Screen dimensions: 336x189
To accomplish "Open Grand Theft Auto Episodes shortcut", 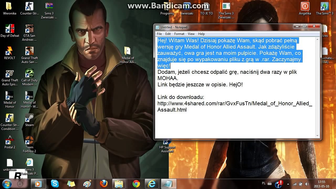I will coord(10,77).
